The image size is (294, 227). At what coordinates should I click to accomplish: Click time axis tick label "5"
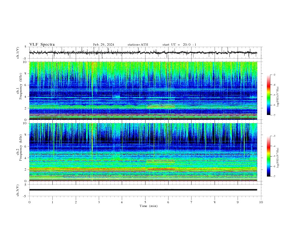click(x=145, y=202)
